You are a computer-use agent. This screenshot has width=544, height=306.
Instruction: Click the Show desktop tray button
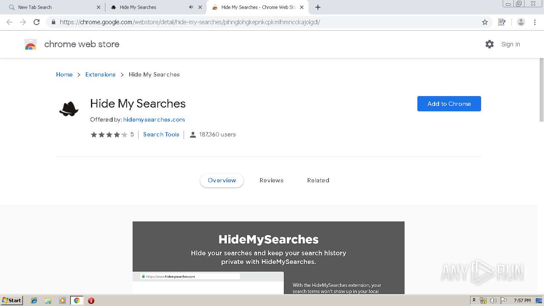[539, 300]
